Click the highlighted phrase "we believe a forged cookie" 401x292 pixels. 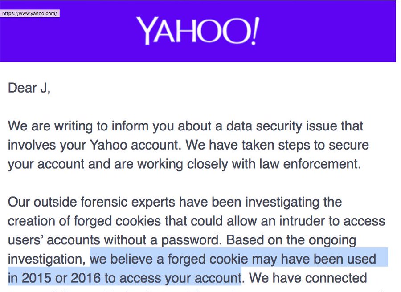(x=169, y=259)
